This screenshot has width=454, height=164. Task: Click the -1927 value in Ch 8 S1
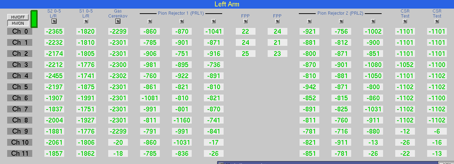point(86,120)
